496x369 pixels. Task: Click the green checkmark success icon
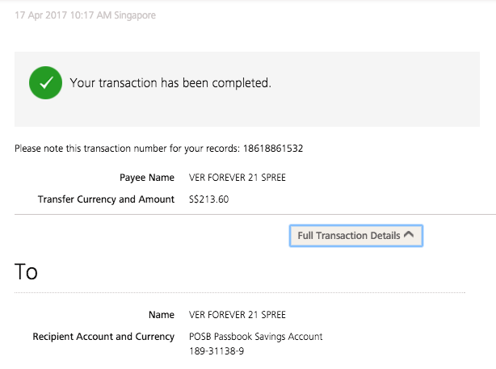pyautogui.click(x=45, y=83)
